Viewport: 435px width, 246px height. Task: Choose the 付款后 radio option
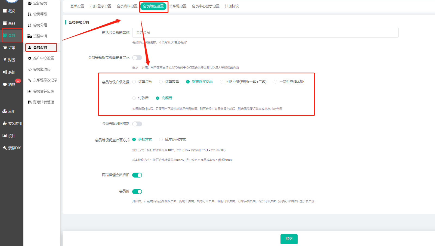[x=134, y=98]
